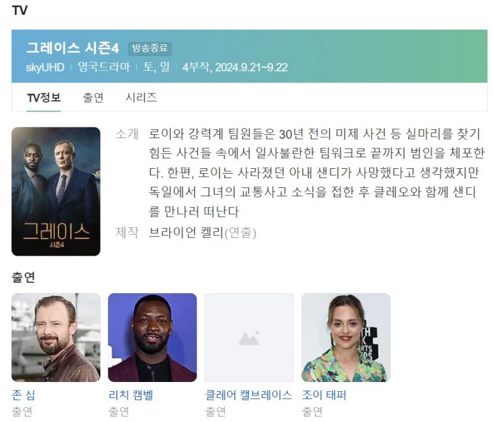
Task: Click the skyUHD channel label
Action: 45,67
